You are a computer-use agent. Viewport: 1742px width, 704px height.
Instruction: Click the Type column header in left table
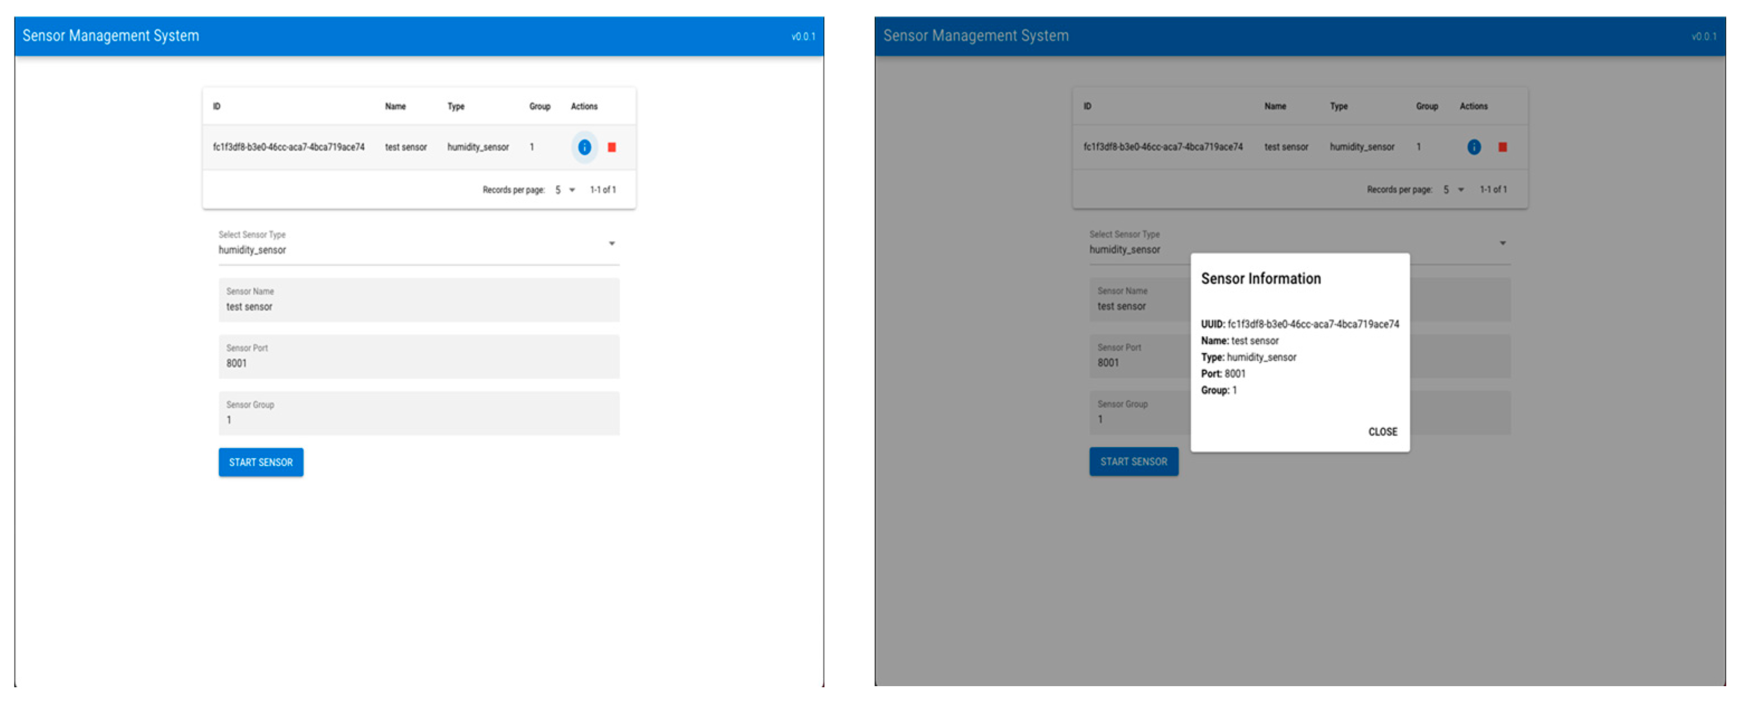[x=455, y=106]
